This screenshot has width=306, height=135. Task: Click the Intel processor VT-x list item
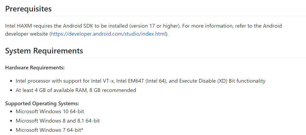pyautogui.click(x=141, y=81)
